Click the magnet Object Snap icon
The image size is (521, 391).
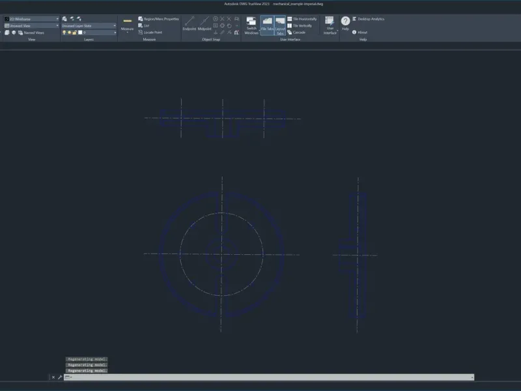[236, 32]
